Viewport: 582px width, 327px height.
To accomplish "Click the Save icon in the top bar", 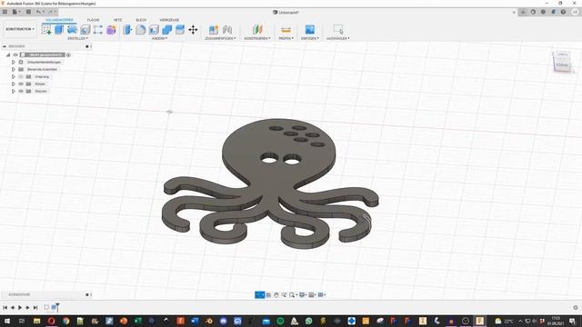I will coord(28,12).
